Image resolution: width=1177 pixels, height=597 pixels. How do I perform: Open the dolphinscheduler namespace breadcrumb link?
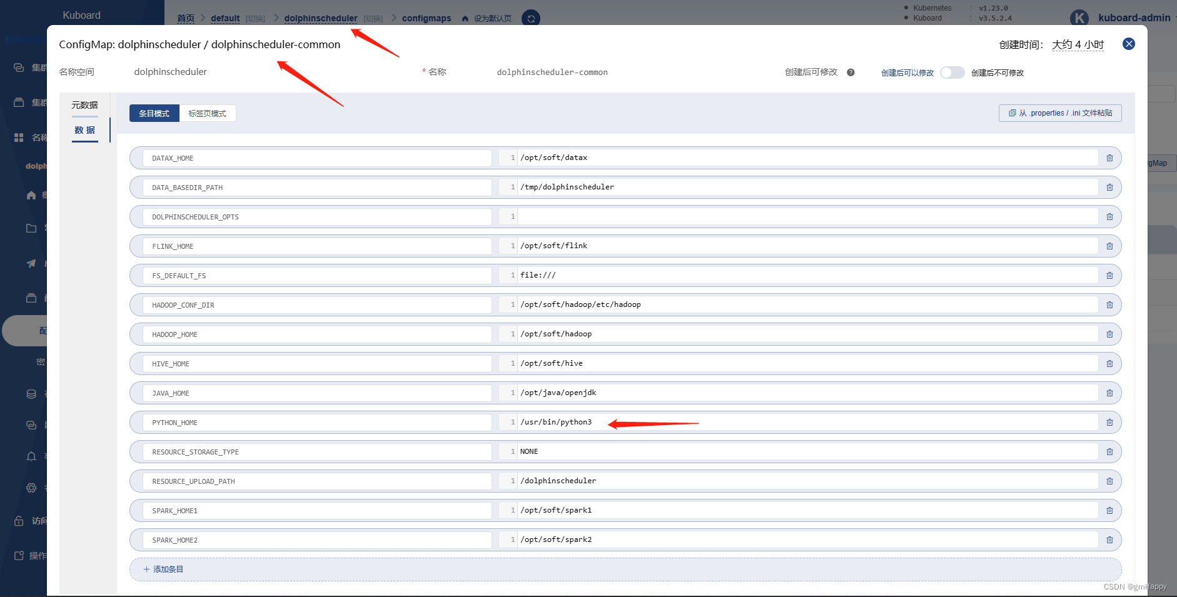(x=321, y=19)
